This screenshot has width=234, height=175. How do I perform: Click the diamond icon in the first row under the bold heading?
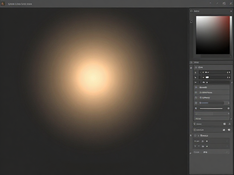pyautogui.click(x=207, y=141)
